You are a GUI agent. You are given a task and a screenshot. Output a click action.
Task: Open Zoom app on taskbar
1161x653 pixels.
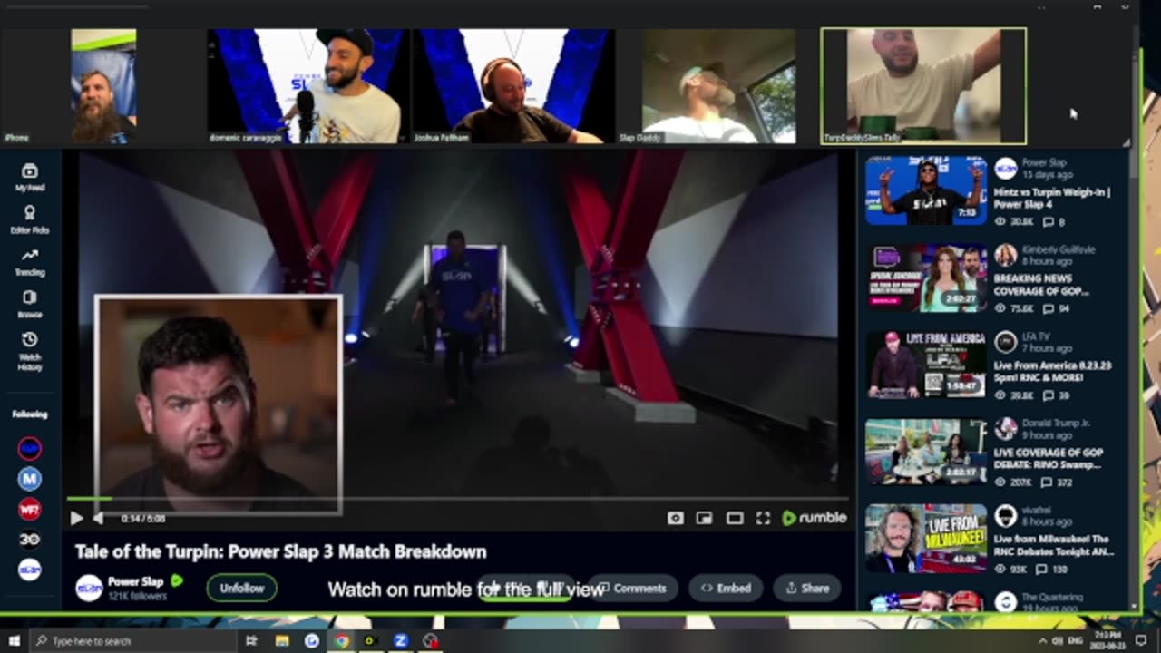(x=400, y=640)
